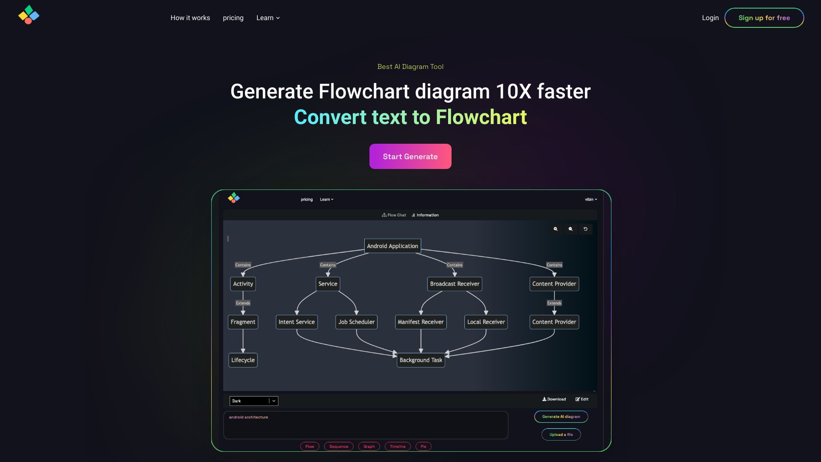The height and width of the screenshot is (462, 821).
Task: Click the zoom out magnifier icon
Action: click(x=570, y=228)
